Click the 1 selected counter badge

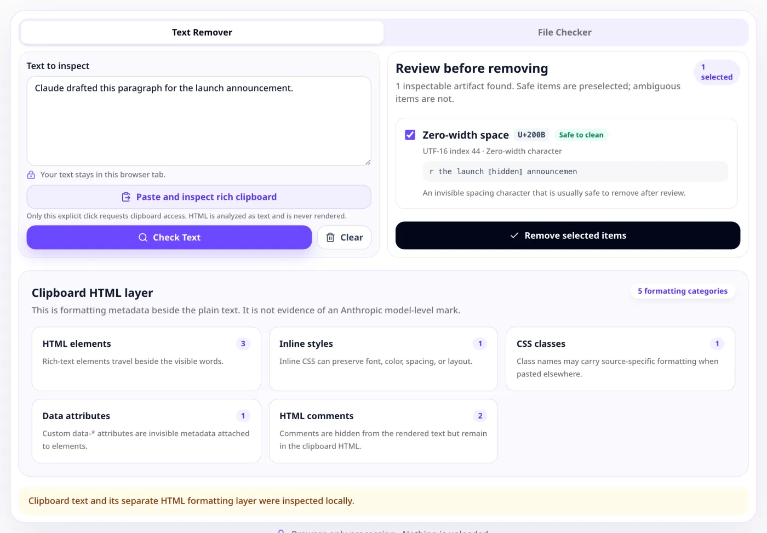(717, 72)
